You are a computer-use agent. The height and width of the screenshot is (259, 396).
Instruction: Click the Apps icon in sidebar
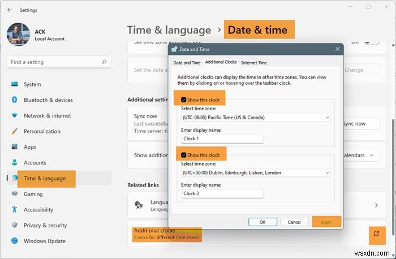pyautogui.click(x=15, y=146)
